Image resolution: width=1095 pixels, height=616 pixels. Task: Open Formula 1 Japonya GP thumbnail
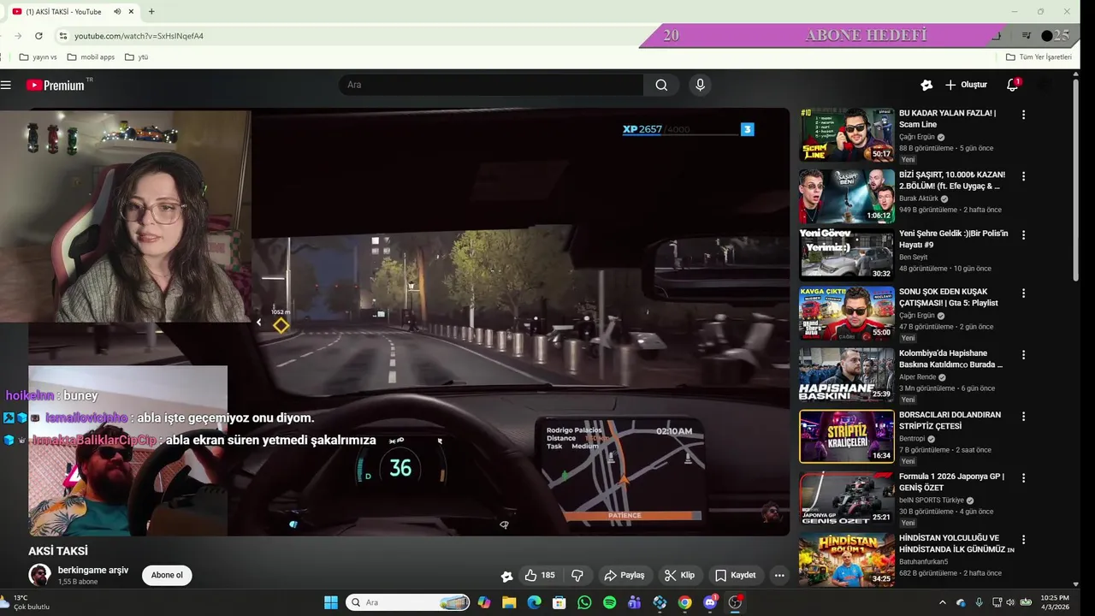tap(847, 498)
